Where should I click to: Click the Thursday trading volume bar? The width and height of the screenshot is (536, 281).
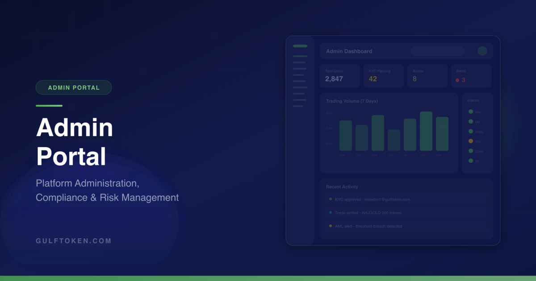tap(394, 140)
